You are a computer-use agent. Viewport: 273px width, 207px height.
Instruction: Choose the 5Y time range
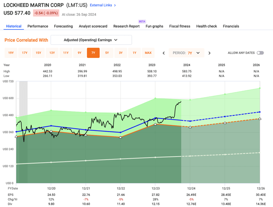tap(107, 53)
